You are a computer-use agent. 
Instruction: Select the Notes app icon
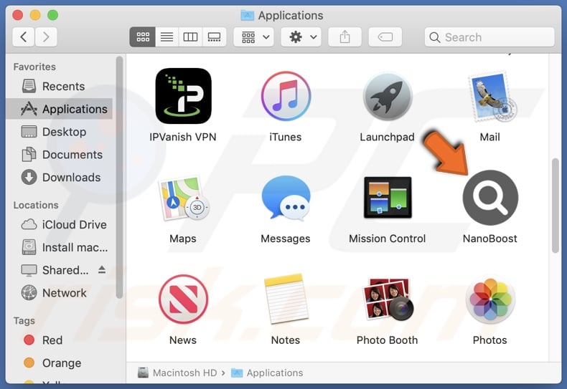point(286,299)
